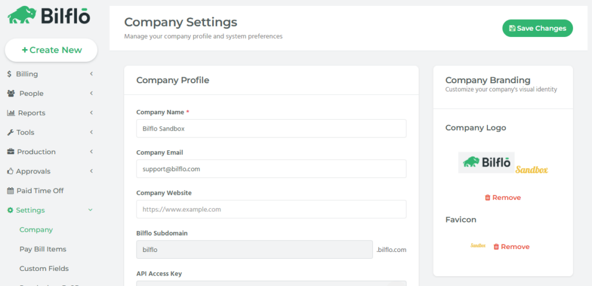592x286 pixels.
Task: Open the Pay Bill Items settings page
Action: pos(43,249)
